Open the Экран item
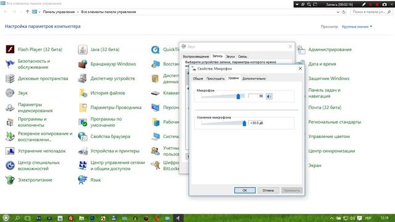This screenshot has width=395, height=222. (x=315, y=165)
